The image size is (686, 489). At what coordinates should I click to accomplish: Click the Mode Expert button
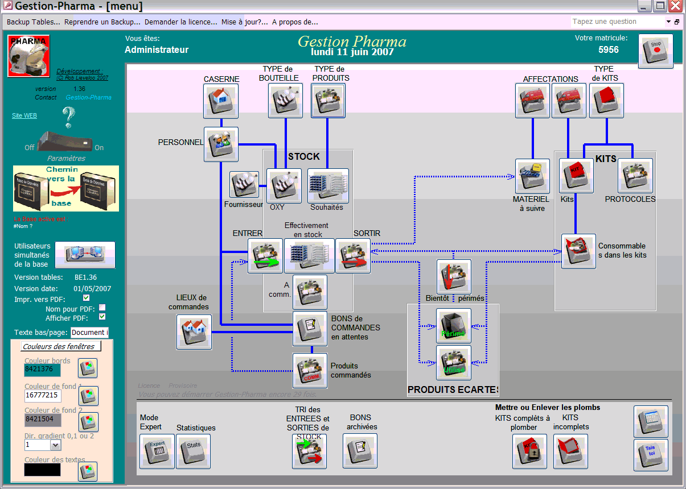coord(157,451)
